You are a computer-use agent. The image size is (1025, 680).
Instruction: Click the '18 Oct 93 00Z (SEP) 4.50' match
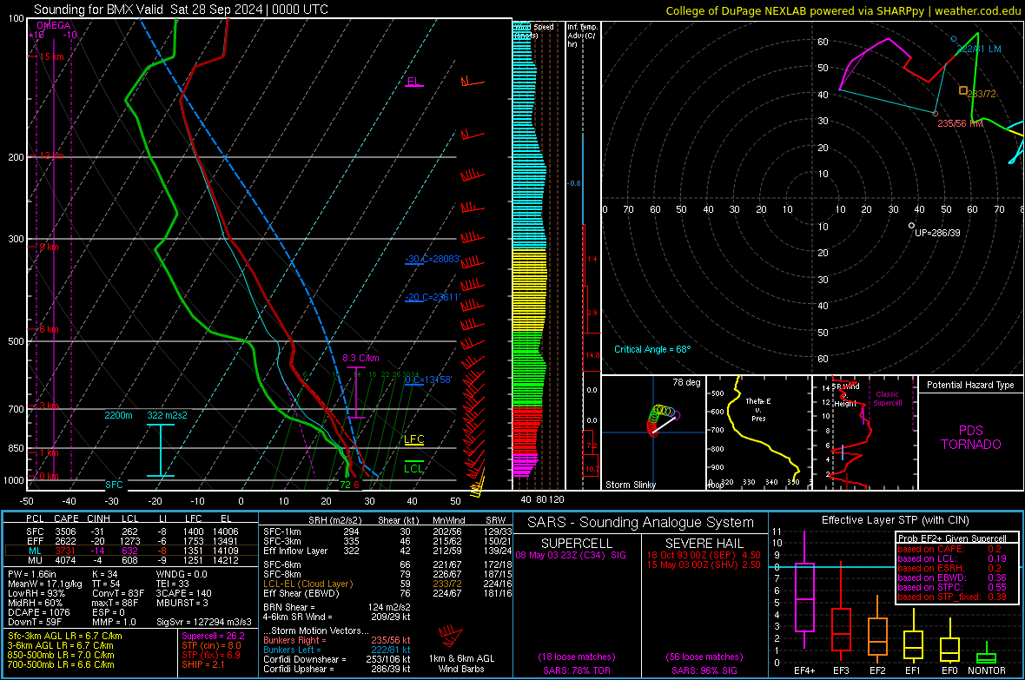pos(704,555)
